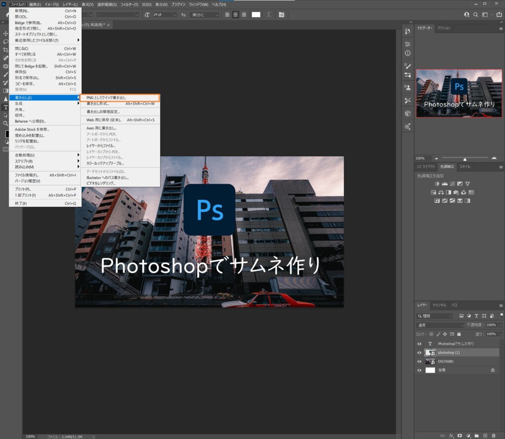Open the 塗り fill dropdown arrow
Viewport: 505px width, 439px height.
pos(501,334)
